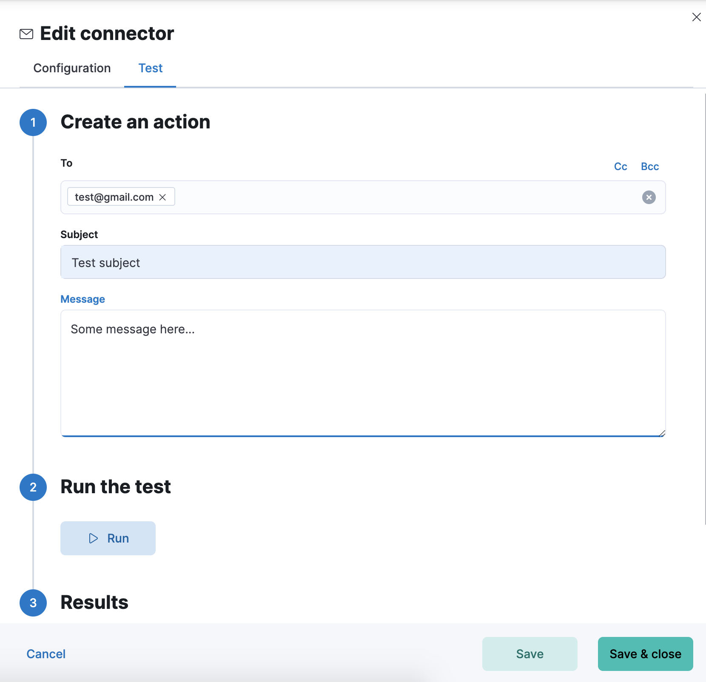Switch to the Configuration tab

coord(72,68)
